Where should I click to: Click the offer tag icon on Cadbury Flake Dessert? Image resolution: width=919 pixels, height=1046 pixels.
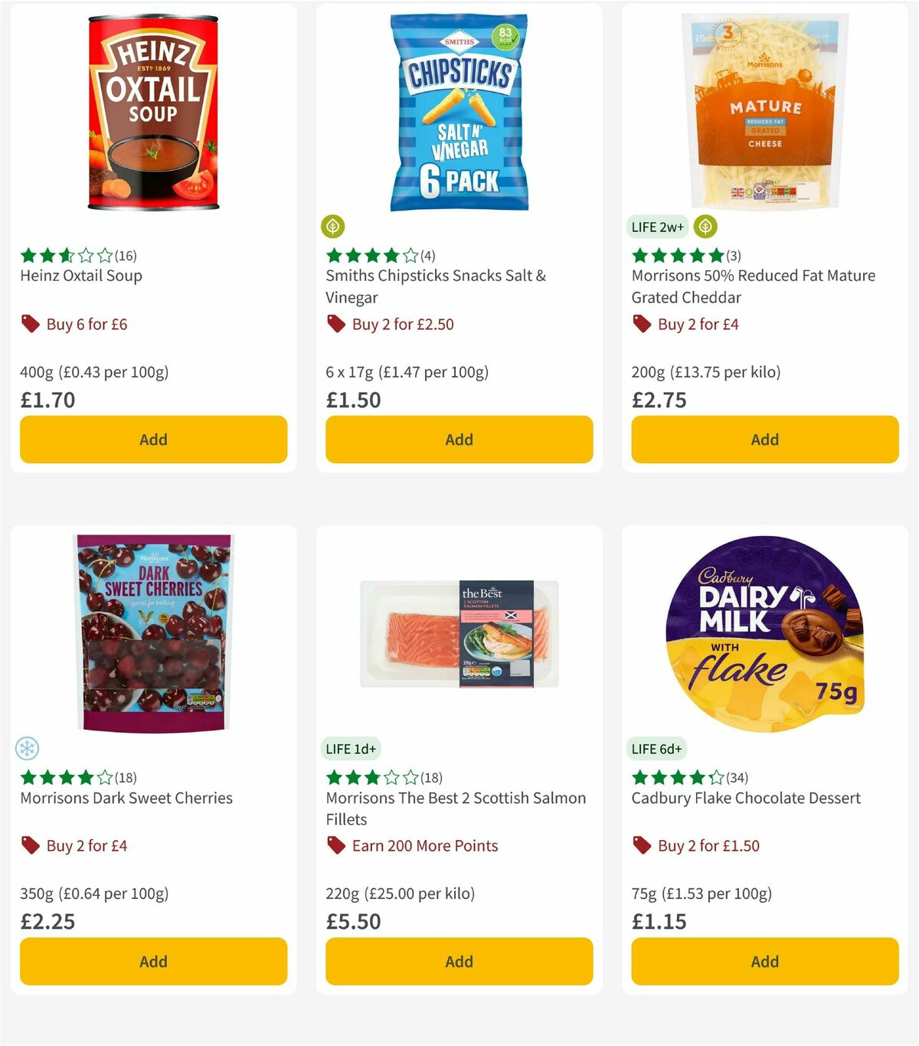(642, 845)
